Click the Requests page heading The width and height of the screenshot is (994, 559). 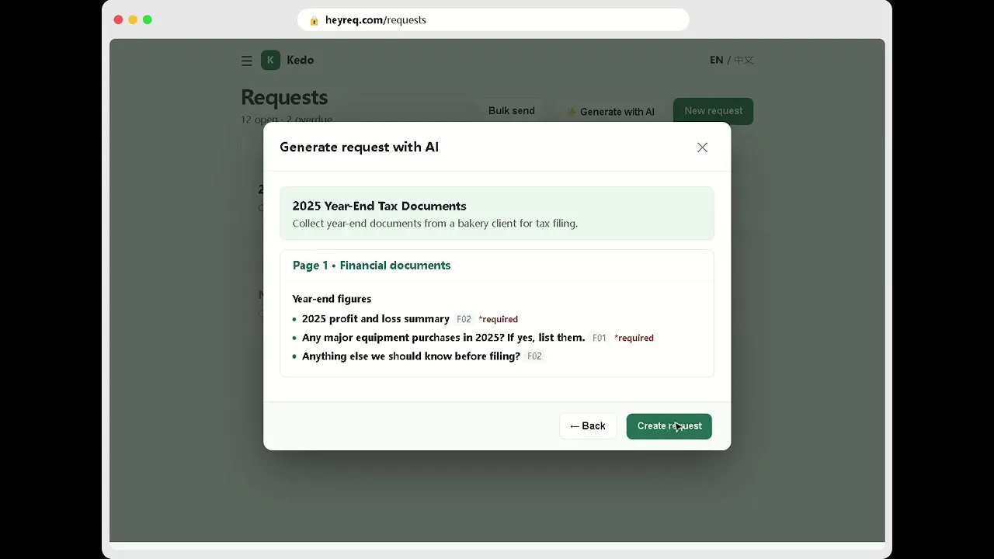(x=284, y=98)
